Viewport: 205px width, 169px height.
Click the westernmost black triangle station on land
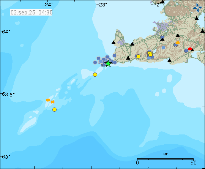point(114,43)
